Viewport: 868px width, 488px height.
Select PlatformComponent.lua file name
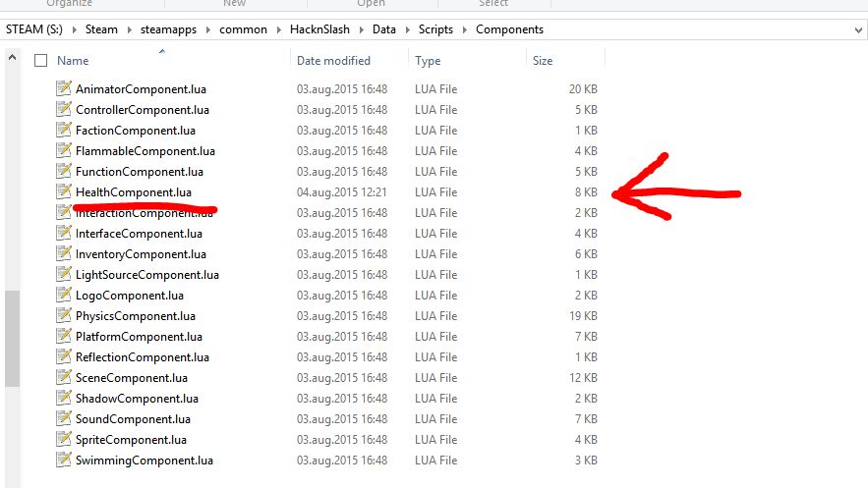(139, 337)
